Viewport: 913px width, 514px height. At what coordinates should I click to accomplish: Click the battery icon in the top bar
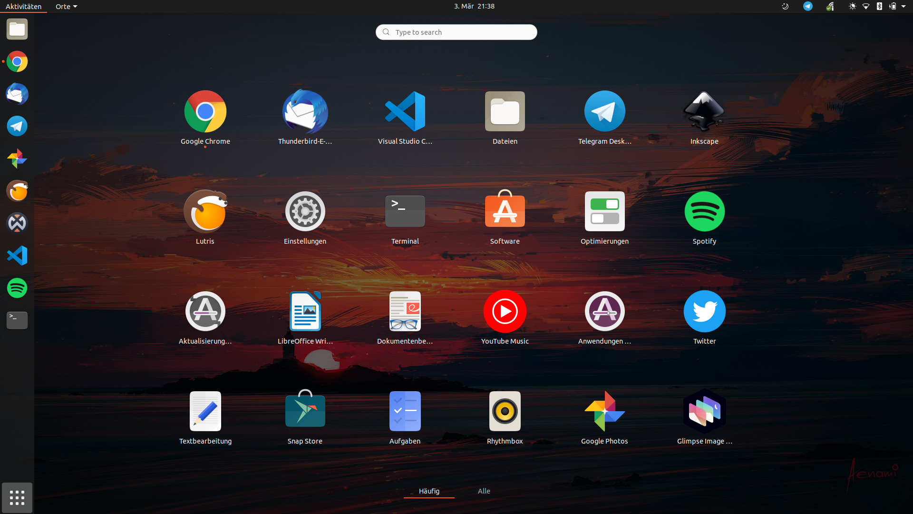click(x=893, y=6)
